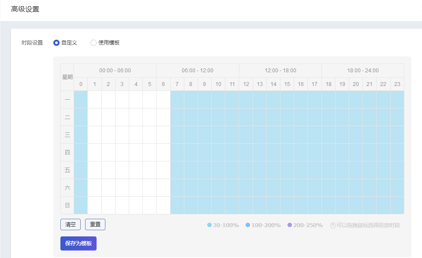This screenshot has height=258, width=422.
Task: Click the hour 23 column header
Action: coord(397,84)
